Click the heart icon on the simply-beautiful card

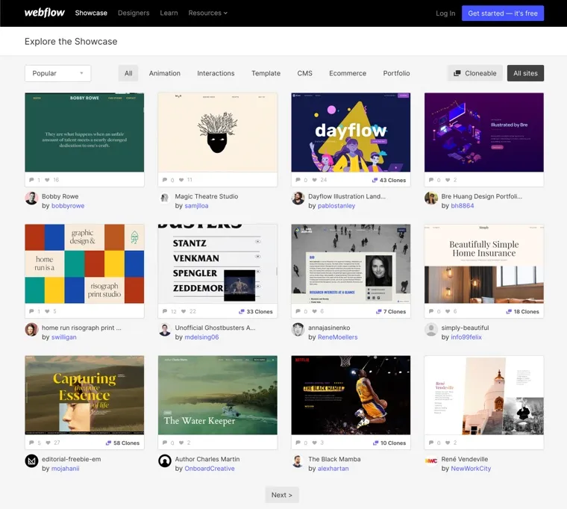[448, 311]
